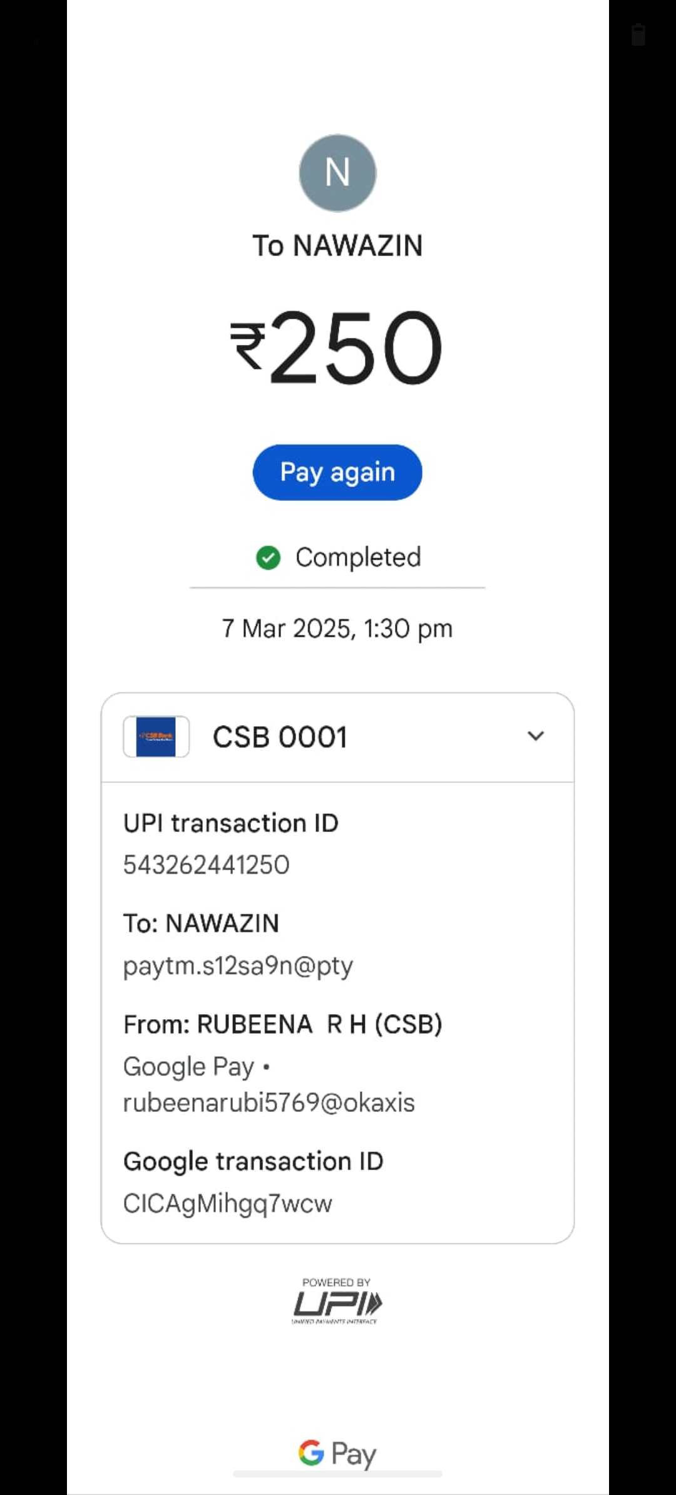Tap the ₹250 payment amount
This screenshot has width=676, height=1495.
point(337,348)
